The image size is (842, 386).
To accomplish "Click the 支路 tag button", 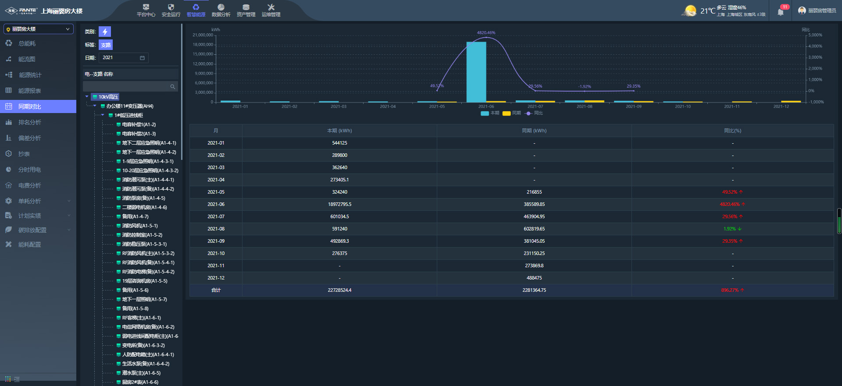I will coord(106,45).
